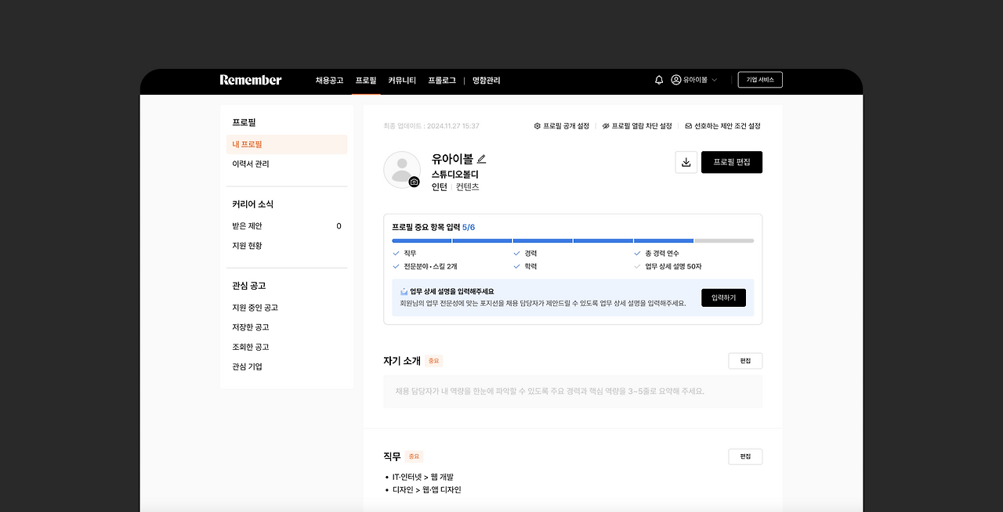Viewport: 1003px width, 512px height.
Task: Click the 학력 checklist item
Action: coord(525,266)
